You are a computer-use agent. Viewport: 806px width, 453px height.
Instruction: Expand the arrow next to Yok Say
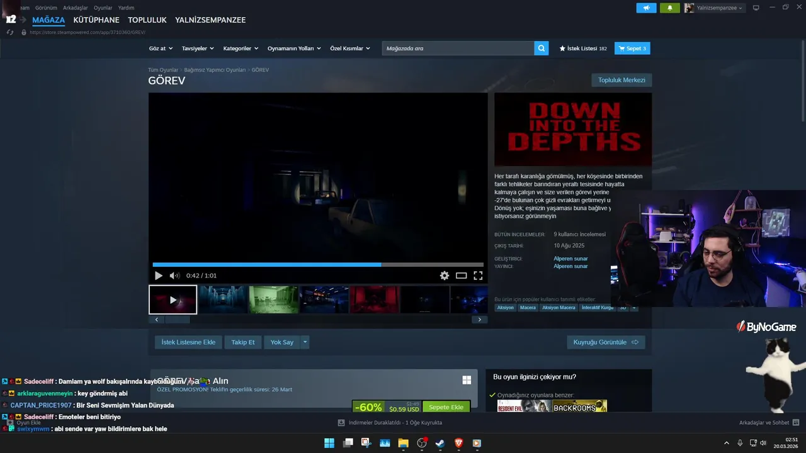click(x=305, y=342)
